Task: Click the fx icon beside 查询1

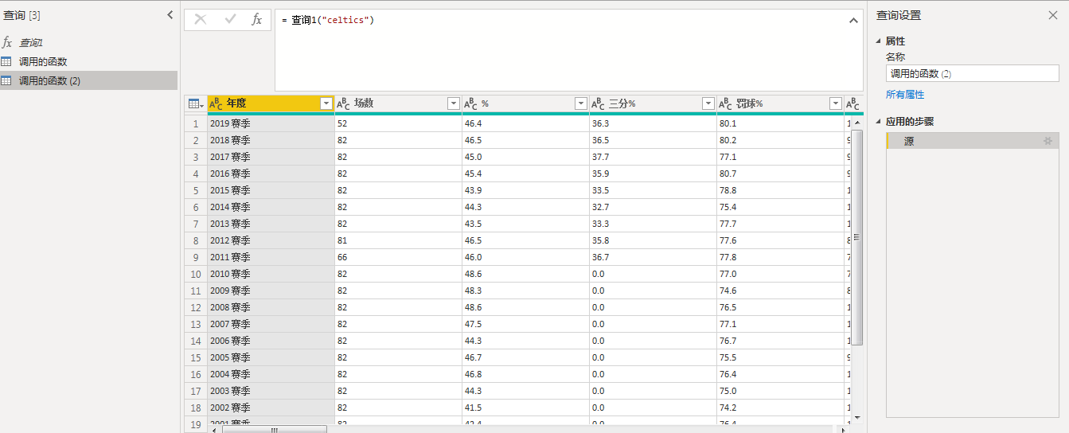Action: (7, 42)
